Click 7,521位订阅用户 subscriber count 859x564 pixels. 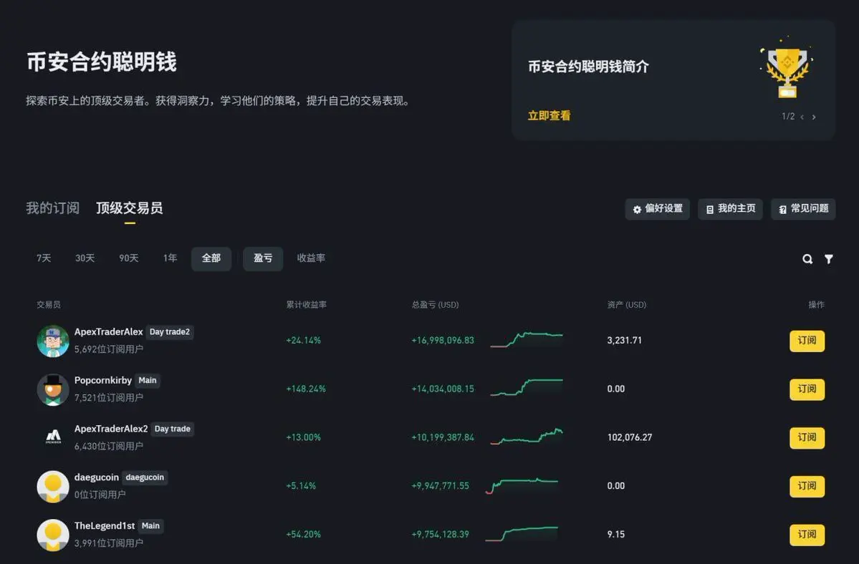(x=108, y=398)
